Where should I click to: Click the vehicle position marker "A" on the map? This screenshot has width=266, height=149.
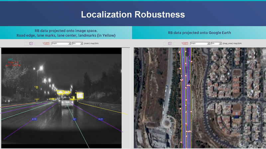pos(189,82)
